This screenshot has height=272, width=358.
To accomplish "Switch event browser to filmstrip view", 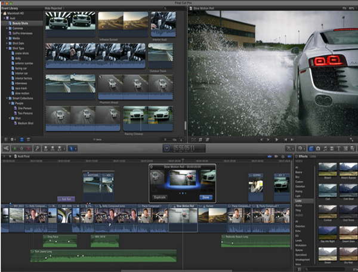I will pyautogui.click(x=22, y=139).
